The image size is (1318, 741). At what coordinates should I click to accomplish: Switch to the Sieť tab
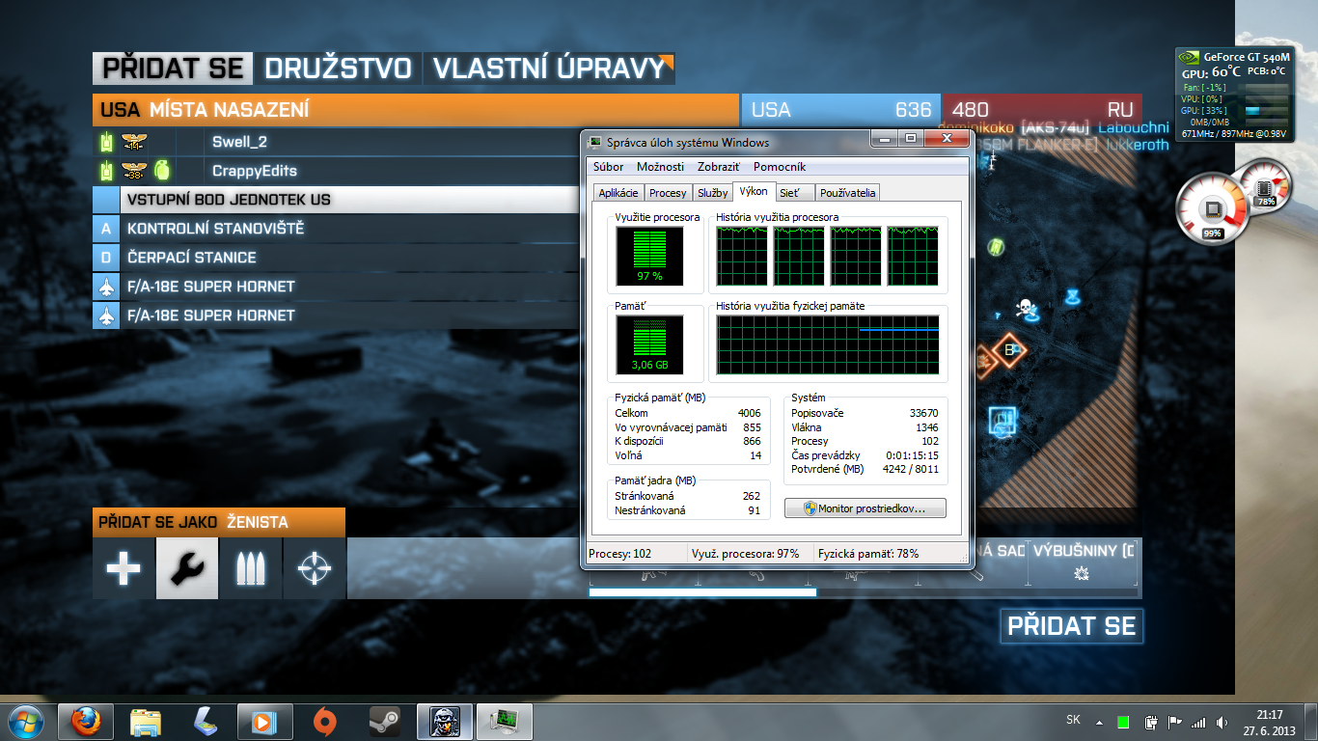pos(788,193)
